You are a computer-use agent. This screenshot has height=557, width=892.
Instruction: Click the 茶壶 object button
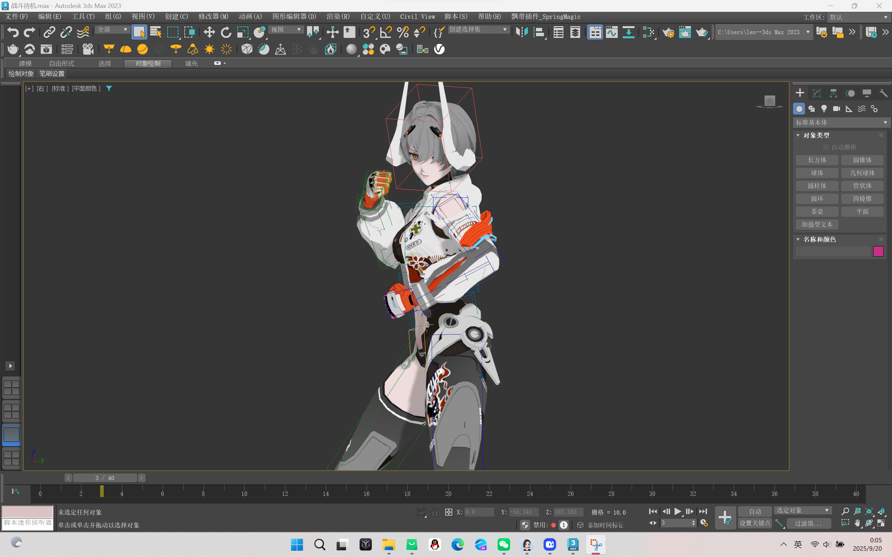click(x=817, y=211)
